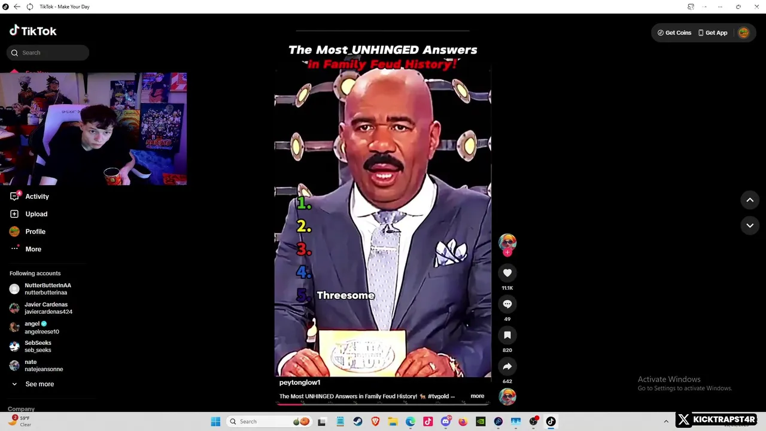Expand video caption with more
Image resolution: width=766 pixels, height=431 pixels.
[x=478, y=396]
